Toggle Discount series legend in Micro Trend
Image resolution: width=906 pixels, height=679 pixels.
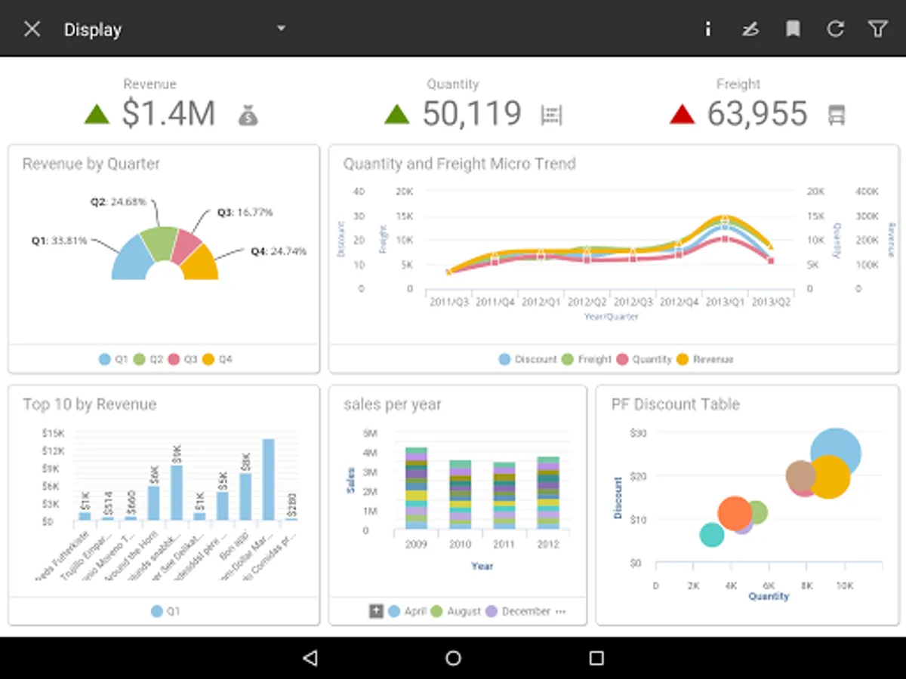click(528, 360)
